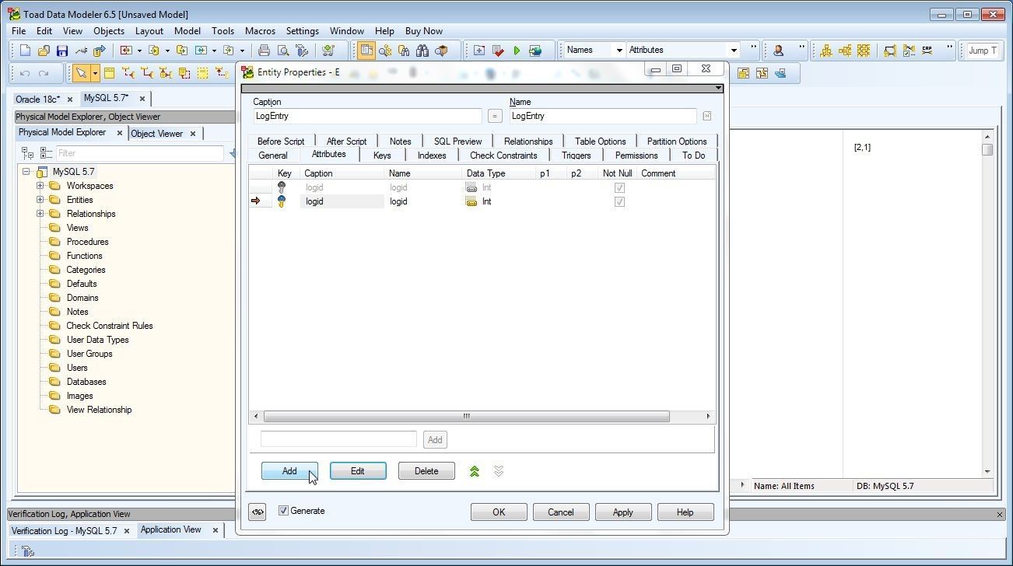The width and height of the screenshot is (1013, 566).
Task: Open the Select tool dropdown arrow
Action: [x=94, y=73]
